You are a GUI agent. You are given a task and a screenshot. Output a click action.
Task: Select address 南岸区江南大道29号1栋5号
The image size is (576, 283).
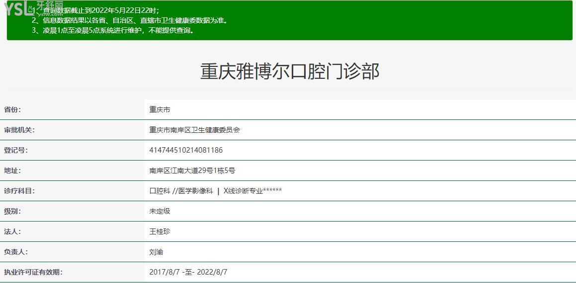(192, 170)
